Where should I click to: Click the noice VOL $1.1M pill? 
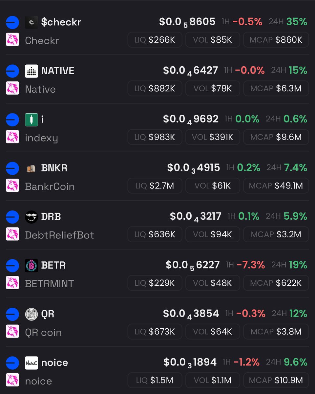coord(213,381)
